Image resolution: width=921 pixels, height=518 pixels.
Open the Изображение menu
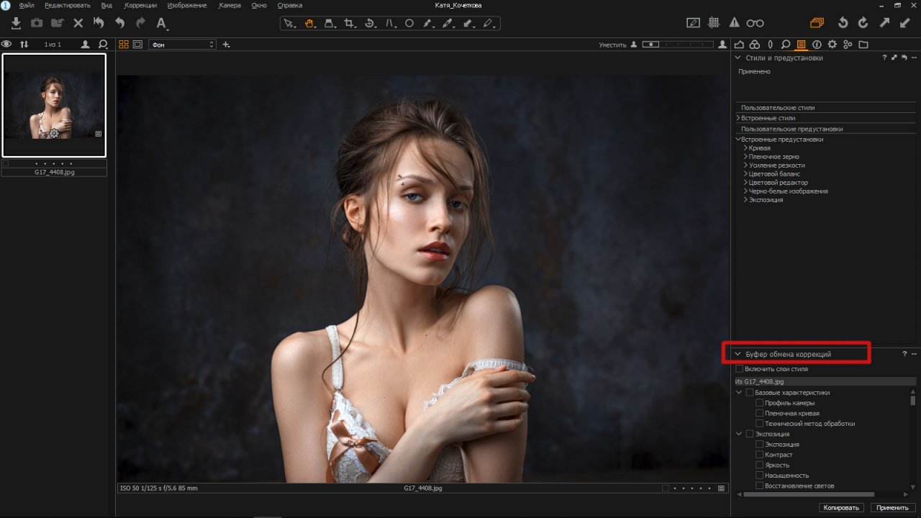[x=187, y=5]
